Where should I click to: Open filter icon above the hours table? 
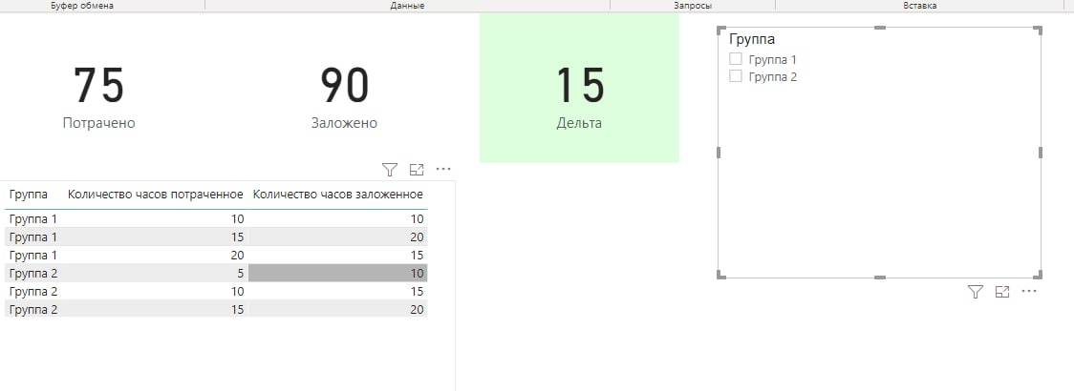390,169
